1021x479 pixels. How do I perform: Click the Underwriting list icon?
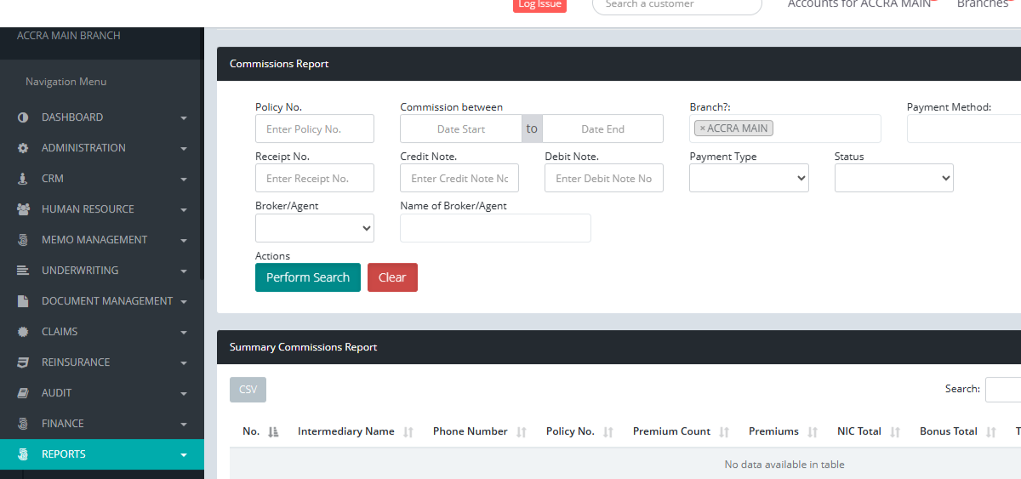tap(23, 271)
